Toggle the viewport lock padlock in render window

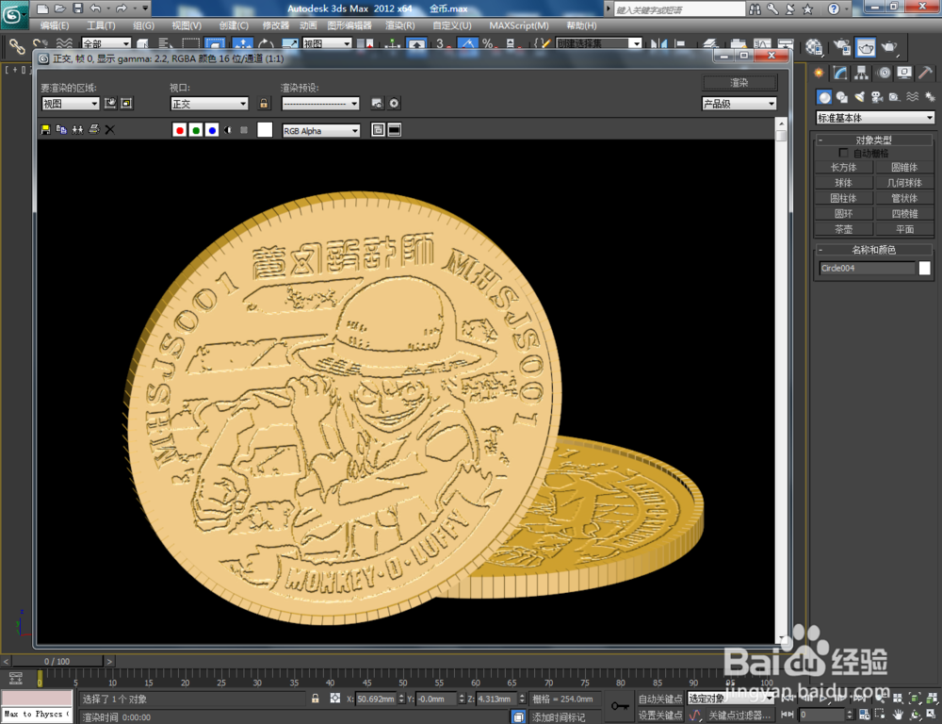click(x=264, y=104)
